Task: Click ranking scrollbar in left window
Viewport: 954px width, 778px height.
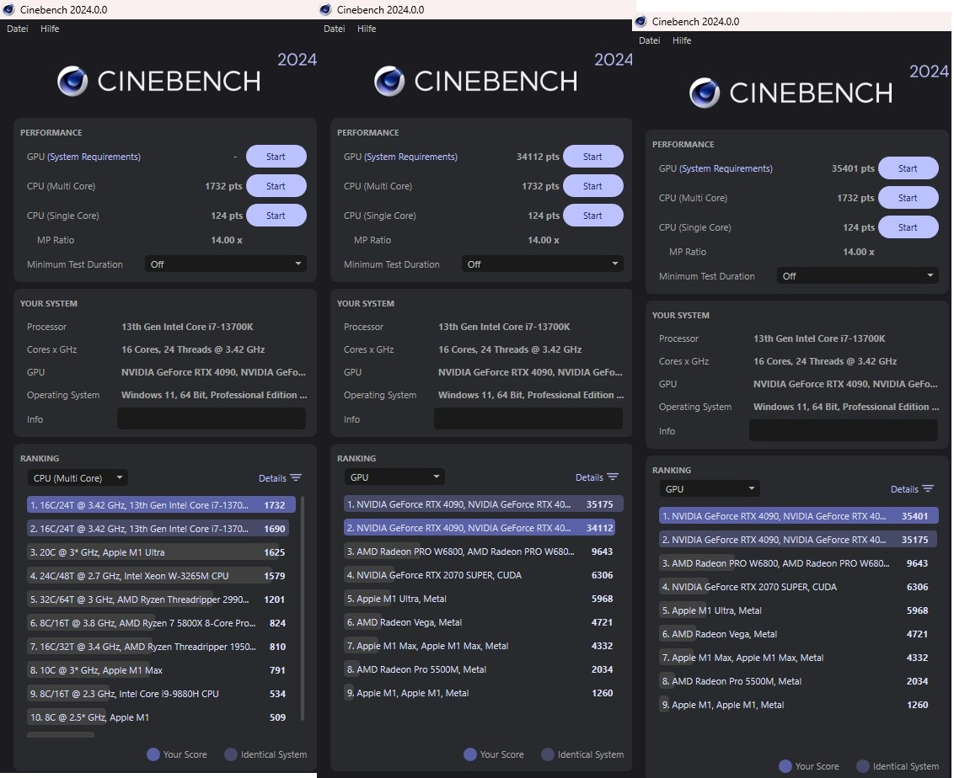Action: tap(303, 608)
